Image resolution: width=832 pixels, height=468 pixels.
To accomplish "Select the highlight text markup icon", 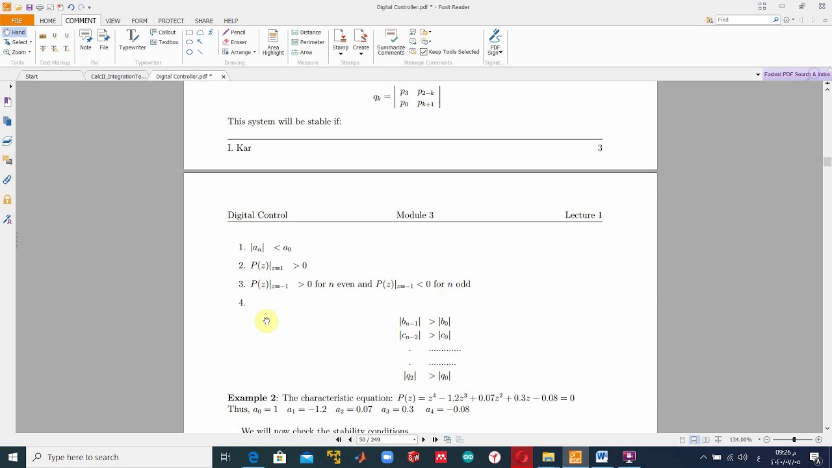I will tap(43, 36).
